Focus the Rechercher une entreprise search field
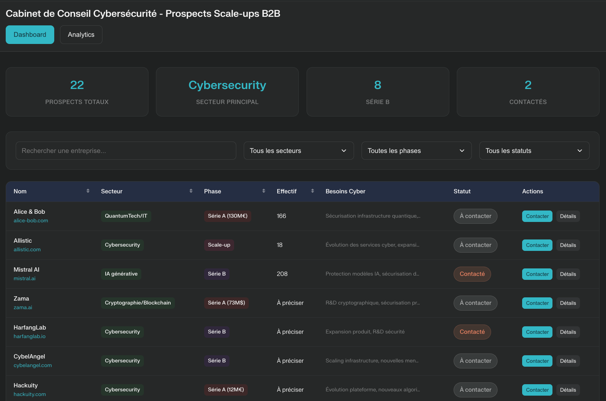 pos(126,151)
